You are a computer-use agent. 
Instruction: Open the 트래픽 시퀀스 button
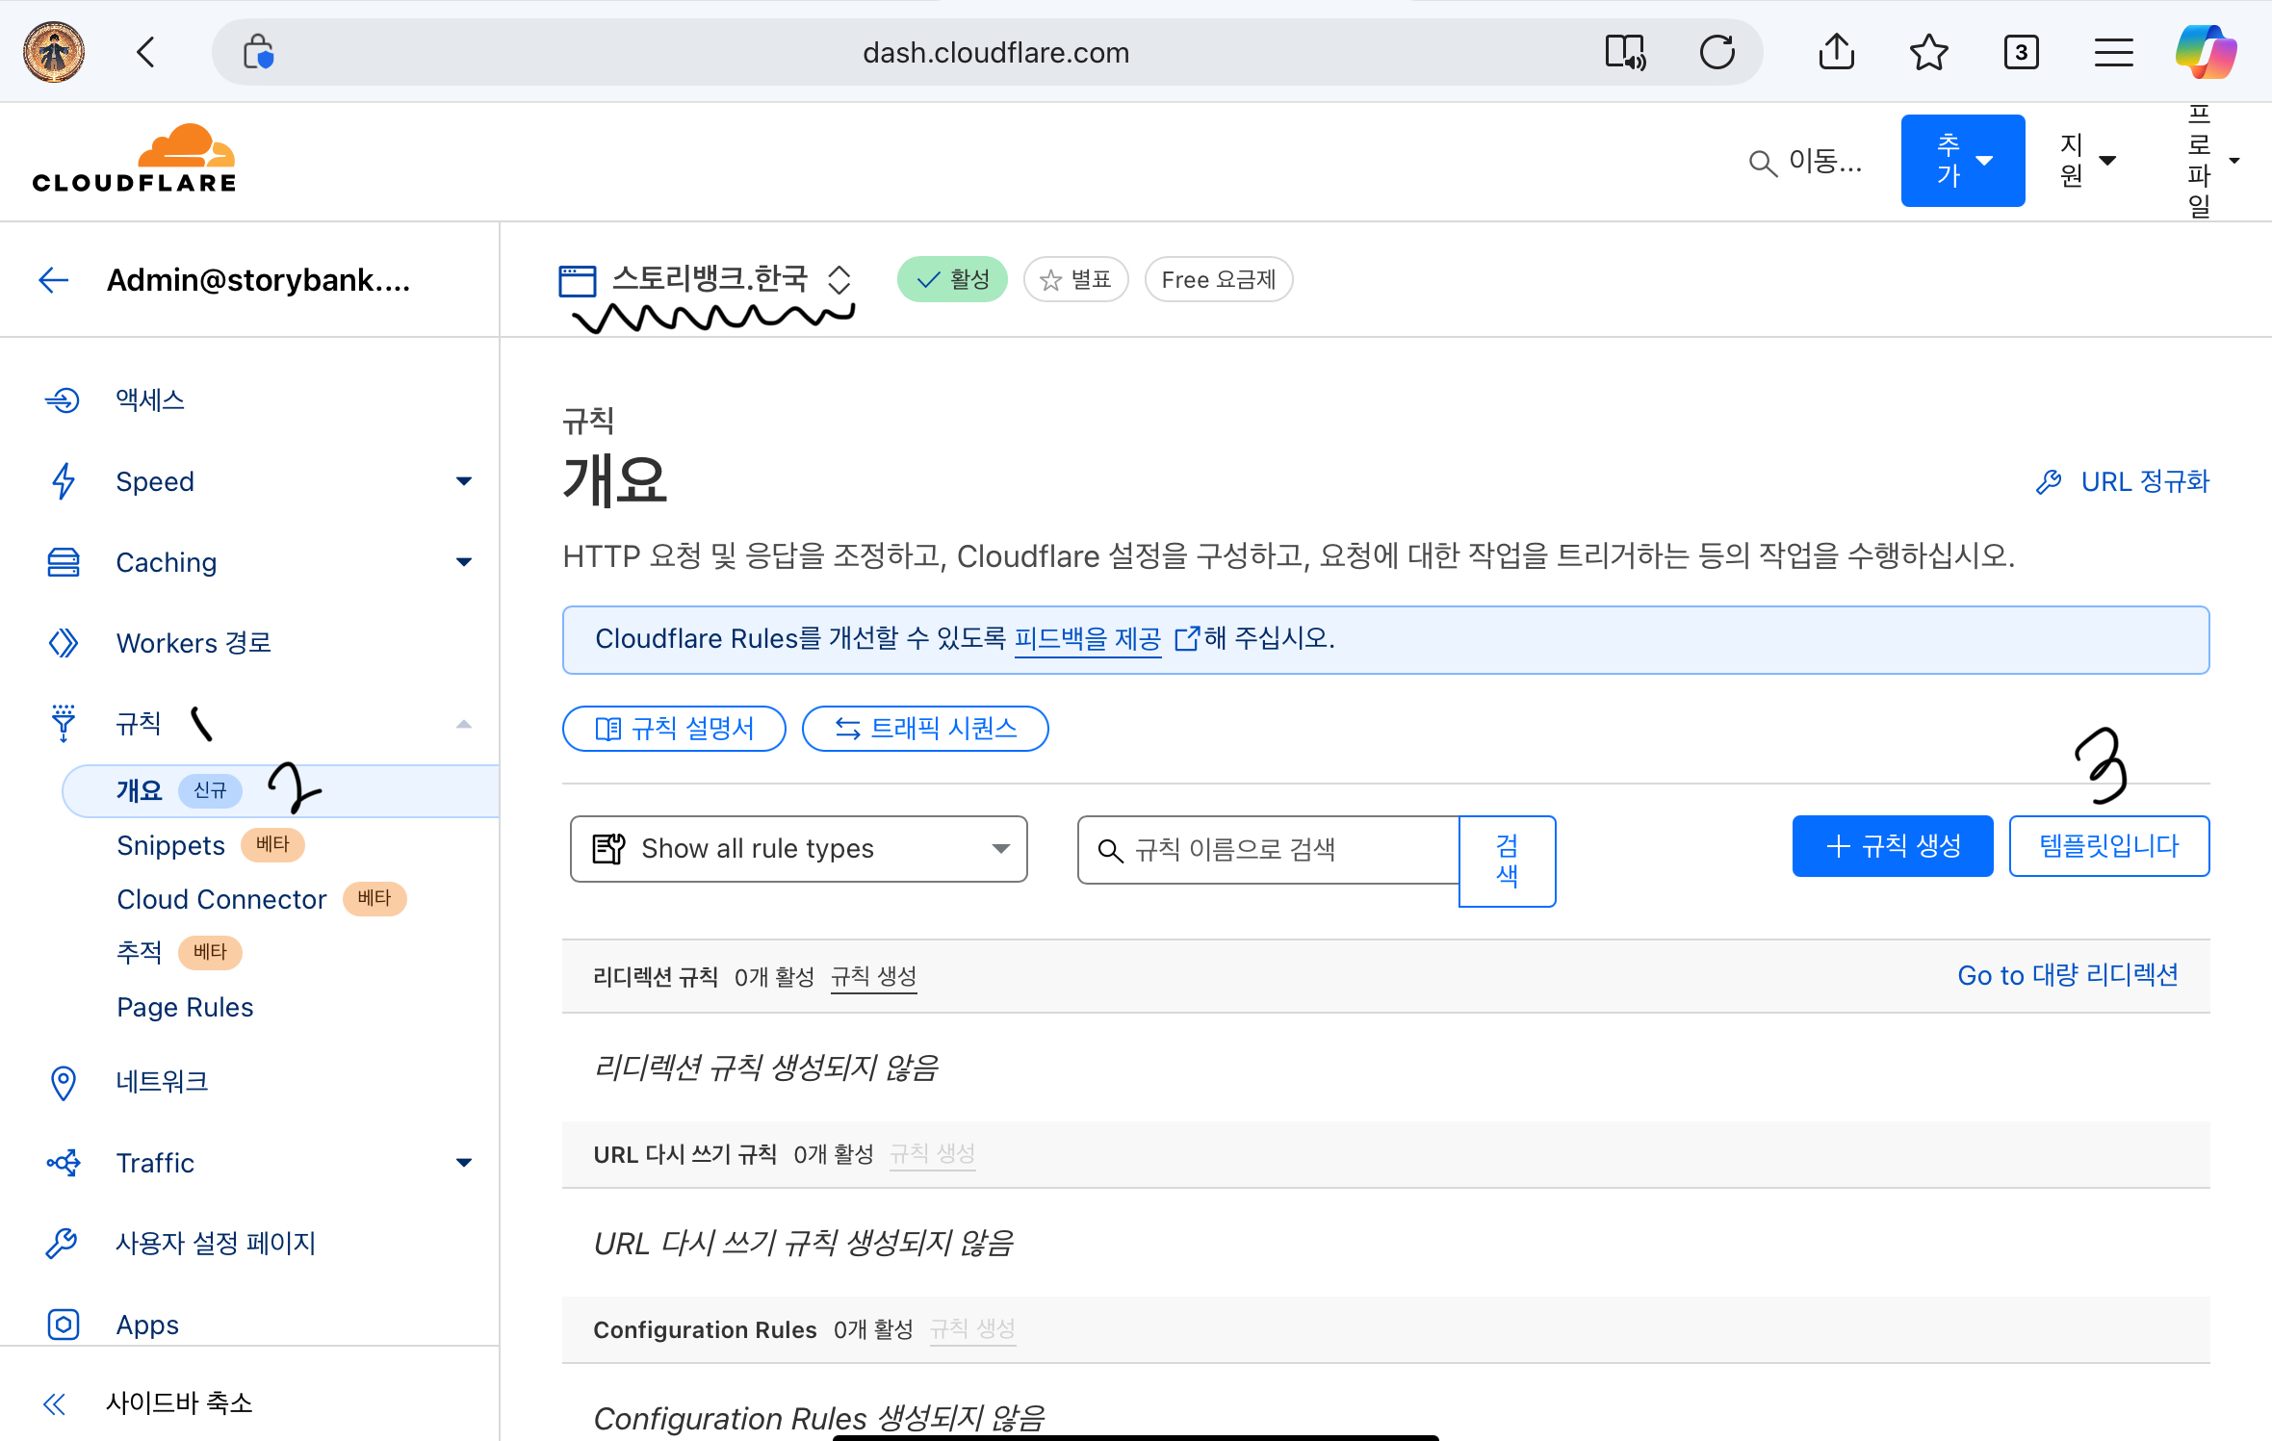[925, 729]
